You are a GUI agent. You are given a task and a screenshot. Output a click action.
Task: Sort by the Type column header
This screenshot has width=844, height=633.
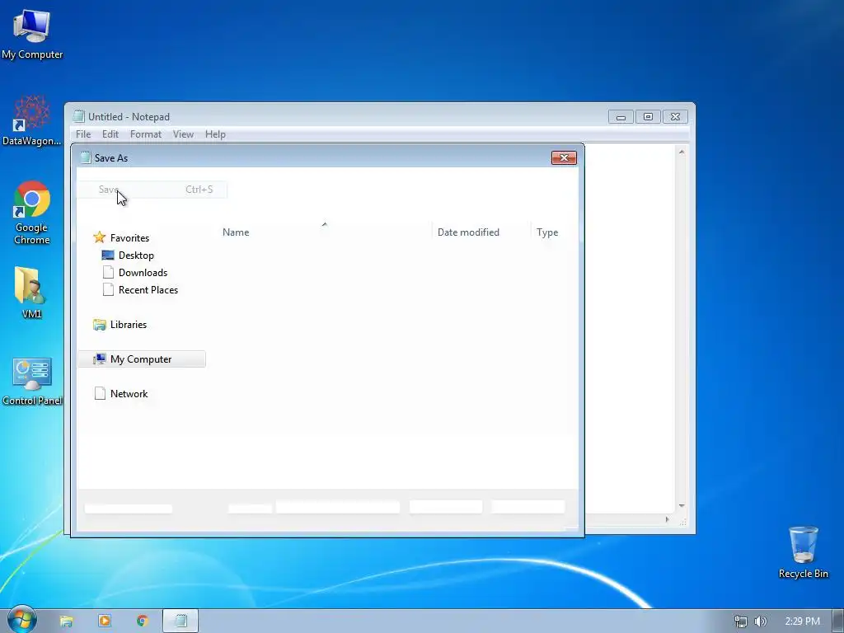(x=547, y=232)
